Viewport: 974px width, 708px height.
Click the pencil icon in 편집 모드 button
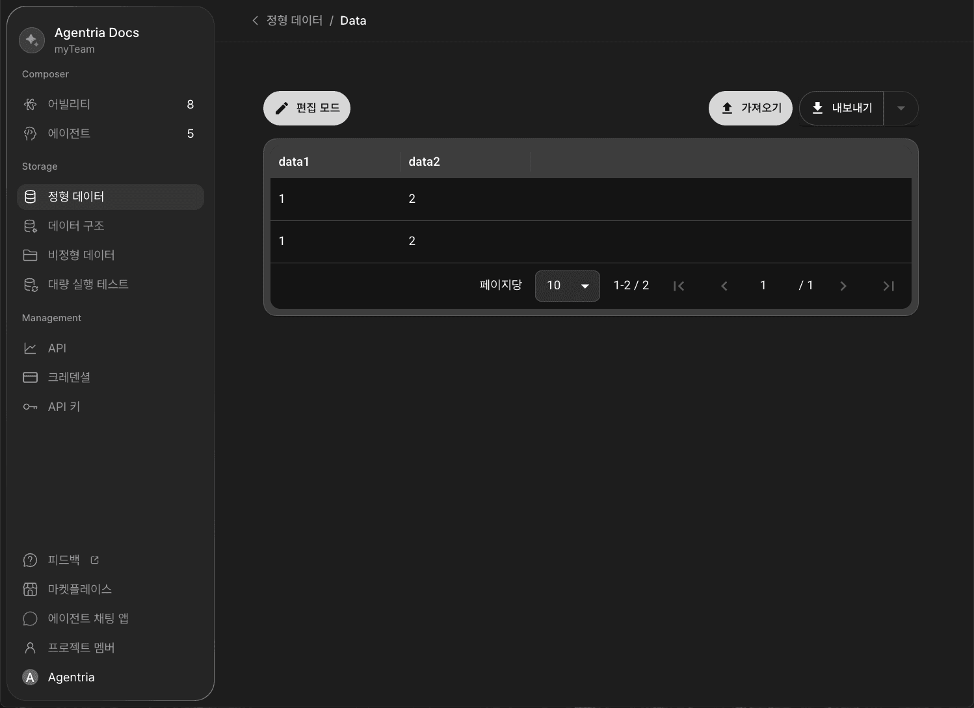click(282, 108)
